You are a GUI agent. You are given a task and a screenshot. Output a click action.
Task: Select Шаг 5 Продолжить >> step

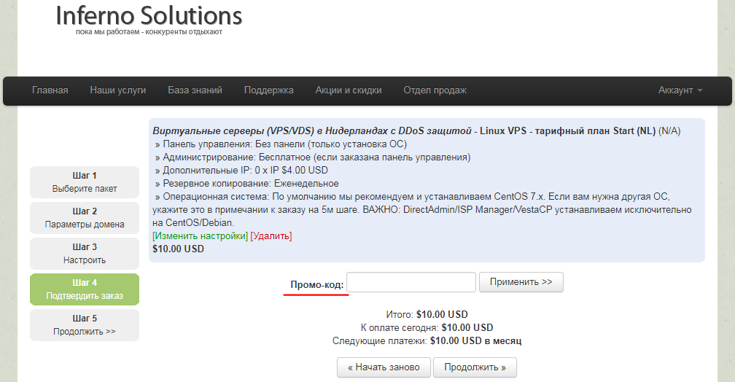point(85,325)
